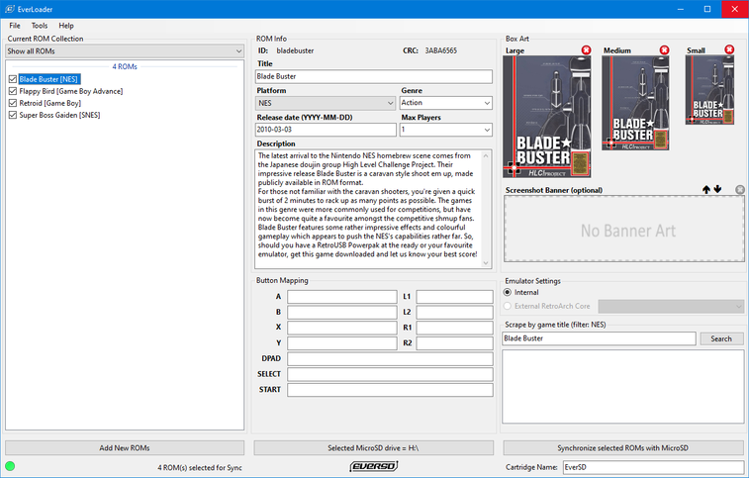Select External RetroArch Core option
Screen dimensions: 749x478
point(508,306)
